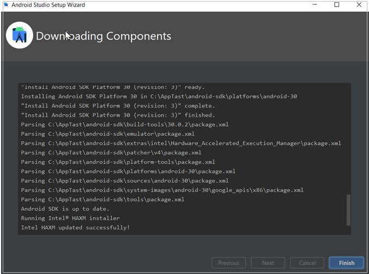Click the Android Studio logo icon
369x274 pixels.
click(x=20, y=36)
